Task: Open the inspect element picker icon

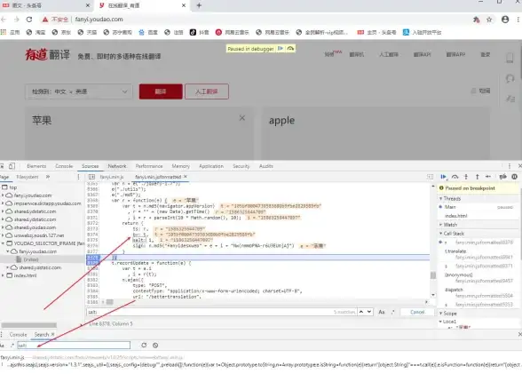Action: (x=2, y=166)
